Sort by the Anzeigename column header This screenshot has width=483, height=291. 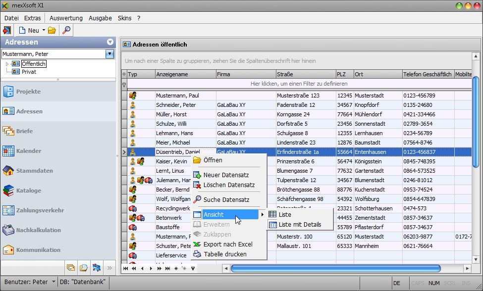(x=185, y=74)
